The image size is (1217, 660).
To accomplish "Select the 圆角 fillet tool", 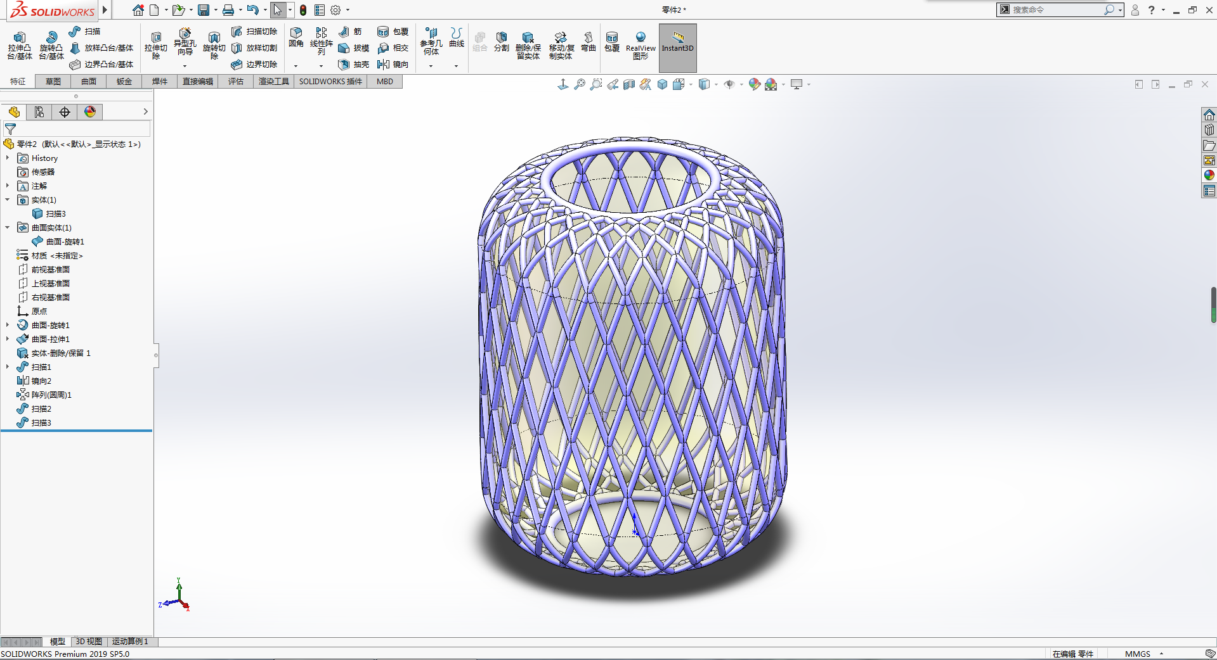I will (296, 38).
